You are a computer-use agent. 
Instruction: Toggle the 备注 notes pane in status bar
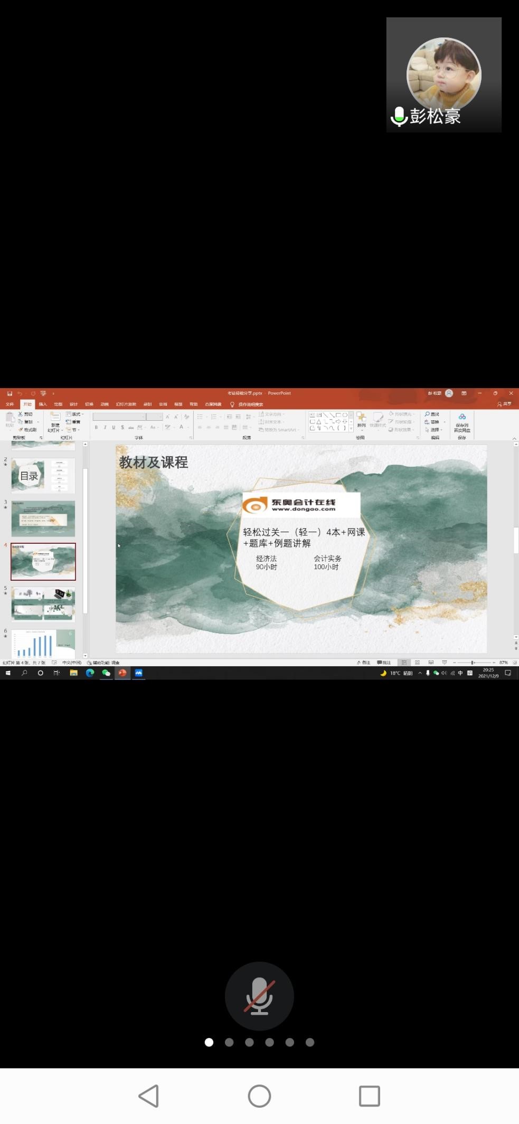363,662
